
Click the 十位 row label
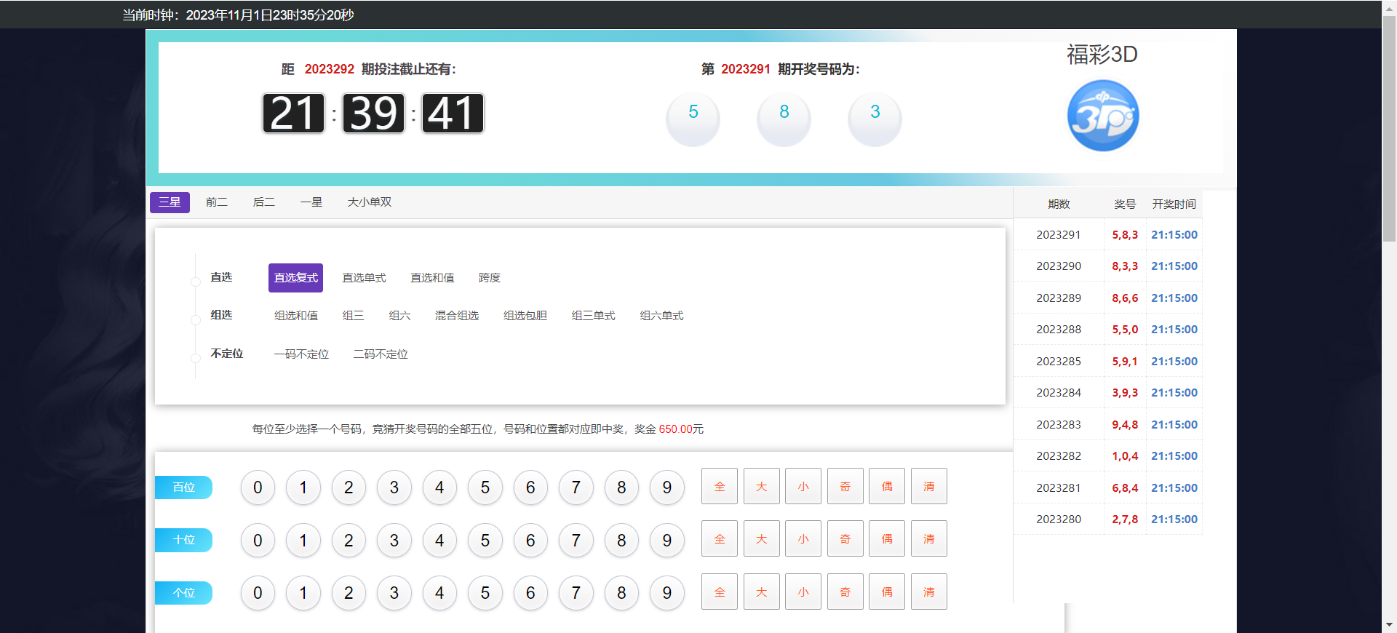click(183, 540)
